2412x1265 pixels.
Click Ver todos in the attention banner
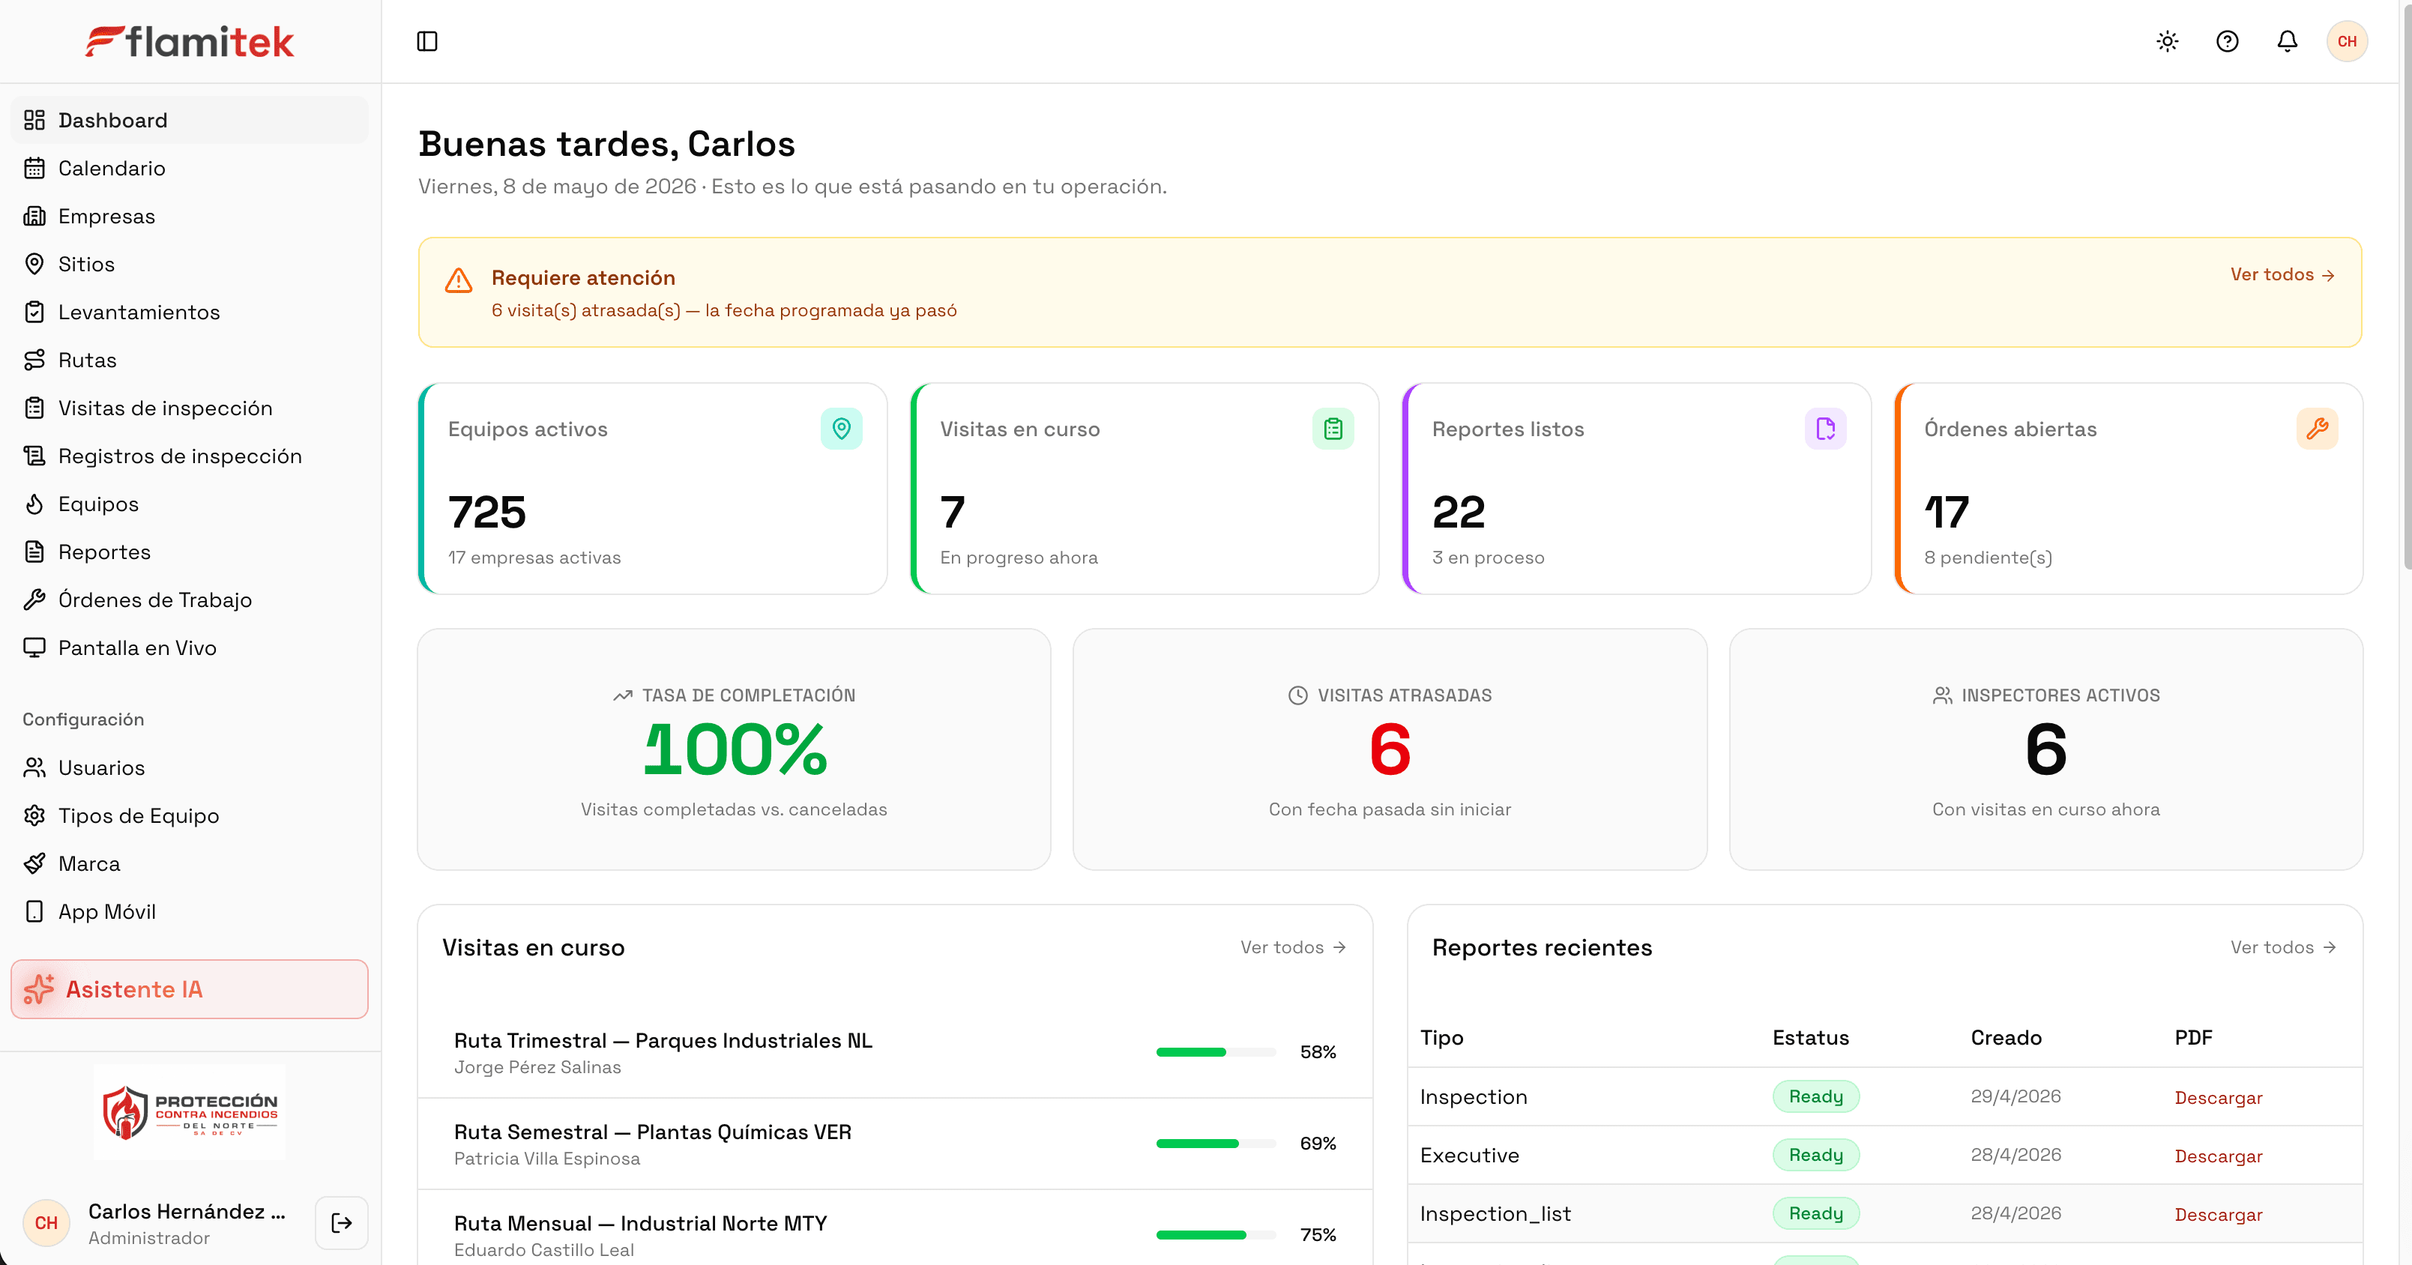(x=2283, y=274)
